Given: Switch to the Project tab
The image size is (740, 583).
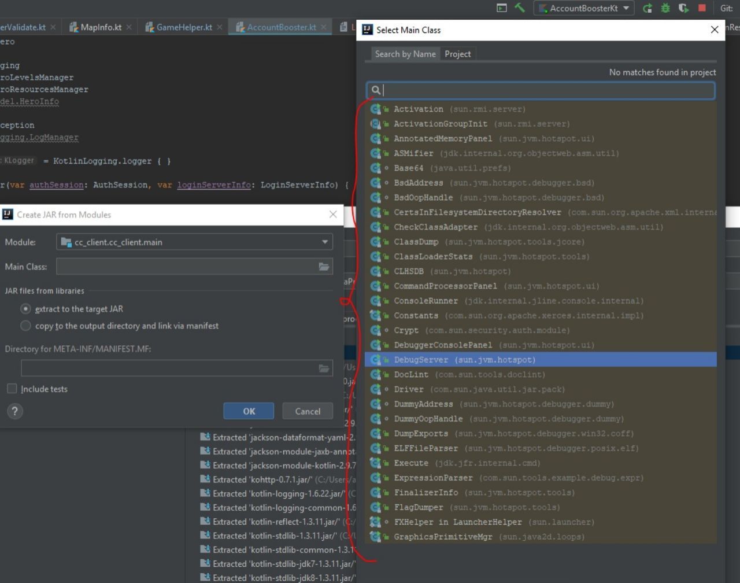Looking at the screenshot, I should [457, 54].
